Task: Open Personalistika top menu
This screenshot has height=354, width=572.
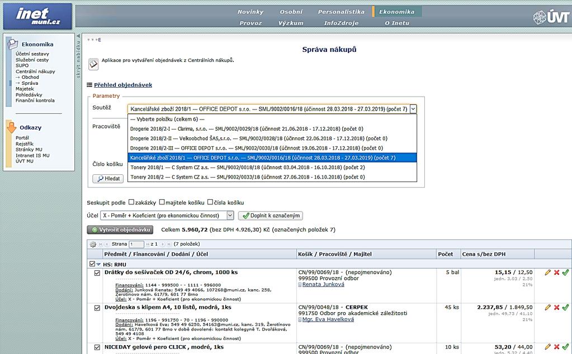Action: click(341, 12)
